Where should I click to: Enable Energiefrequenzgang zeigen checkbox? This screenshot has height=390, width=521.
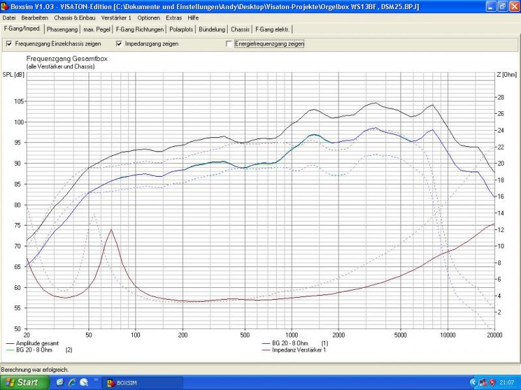pos(229,44)
